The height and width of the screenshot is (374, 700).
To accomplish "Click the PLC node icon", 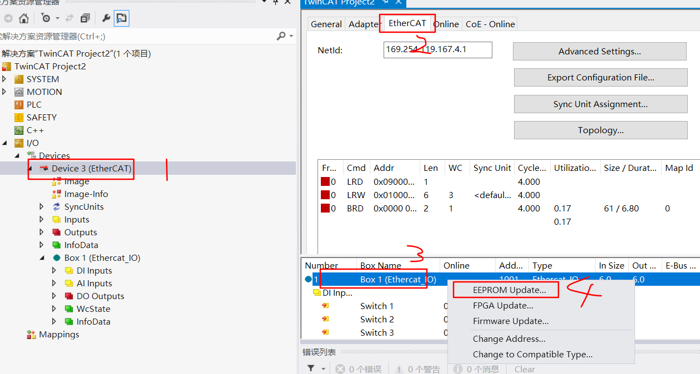I will click(19, 105).
